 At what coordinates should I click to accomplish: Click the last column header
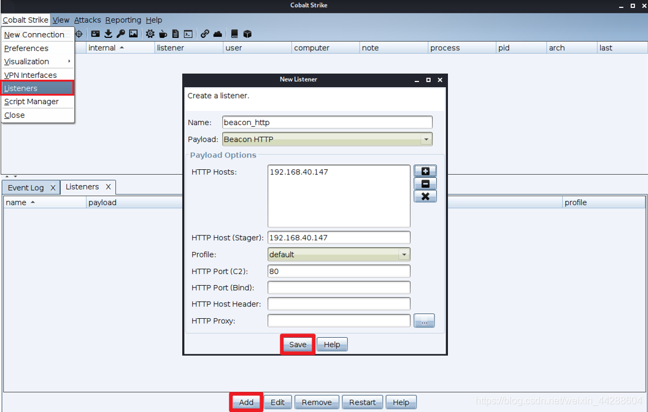[x=622, y=48]
